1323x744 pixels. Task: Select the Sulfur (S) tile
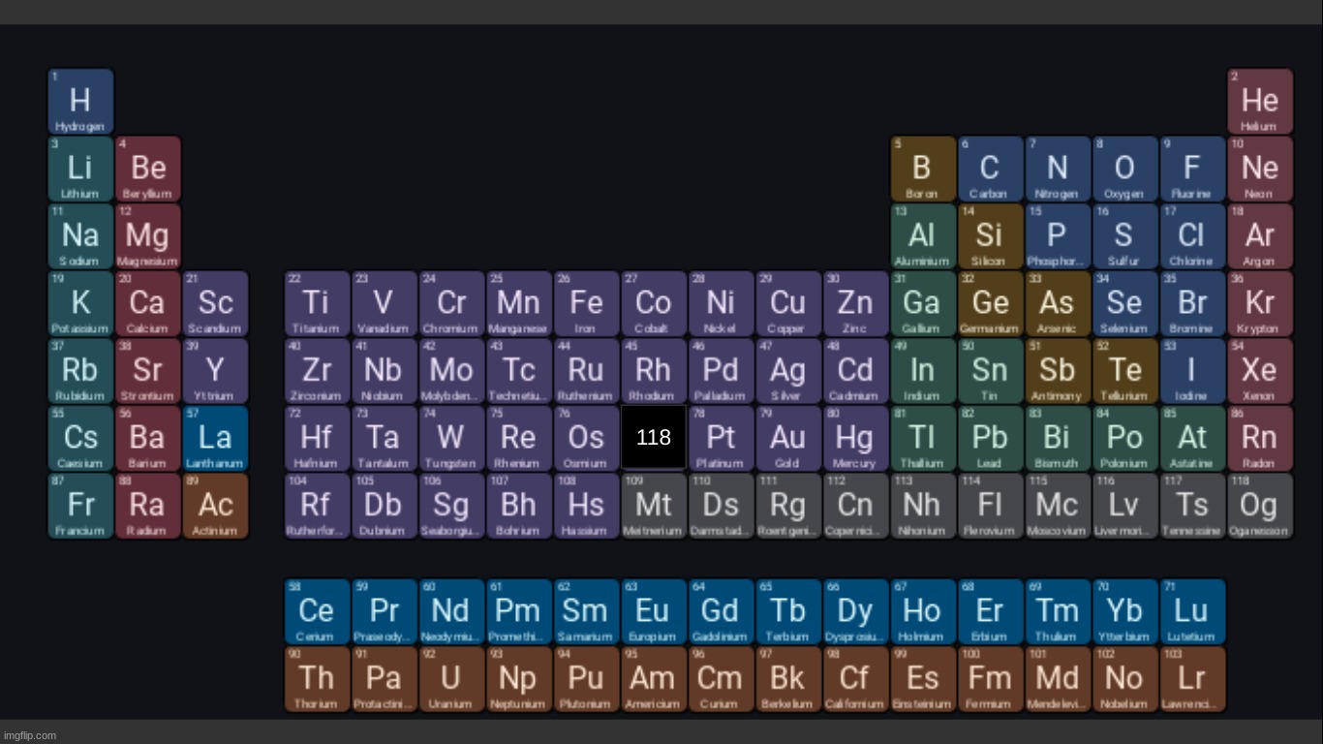pyautogui.click(x=1125, y=235)
